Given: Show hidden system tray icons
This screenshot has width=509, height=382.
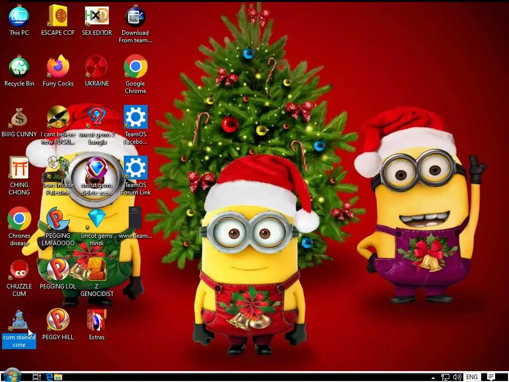Looking at the screenshot, I should (433, 378).
